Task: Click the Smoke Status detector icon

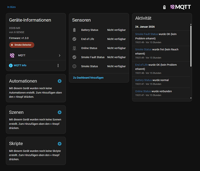Action: [x=75, y=66]
